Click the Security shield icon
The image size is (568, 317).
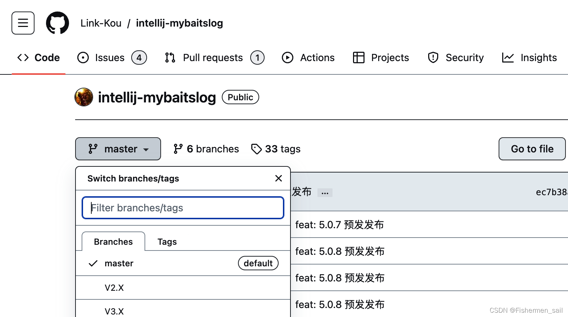click(x=433, y=58)
